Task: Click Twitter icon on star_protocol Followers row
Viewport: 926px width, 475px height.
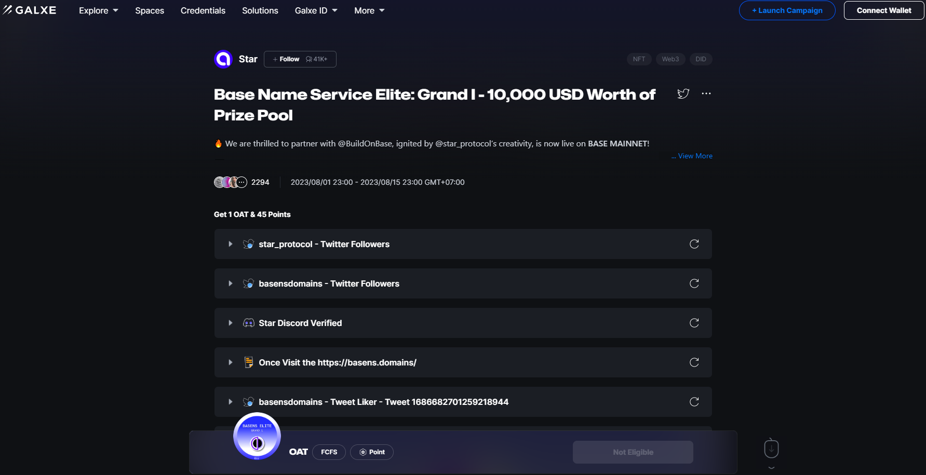Action: pyautogui.click(x=249, y=244)
